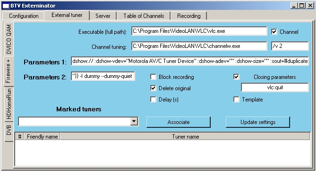Uncheck the Delete original option
Image resolution: width=316 pixels, height=171 pixels.
pyautogui.click(x=153, y=88)
